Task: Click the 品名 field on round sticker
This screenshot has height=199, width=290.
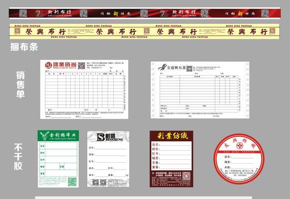Action: coord(239,157)
